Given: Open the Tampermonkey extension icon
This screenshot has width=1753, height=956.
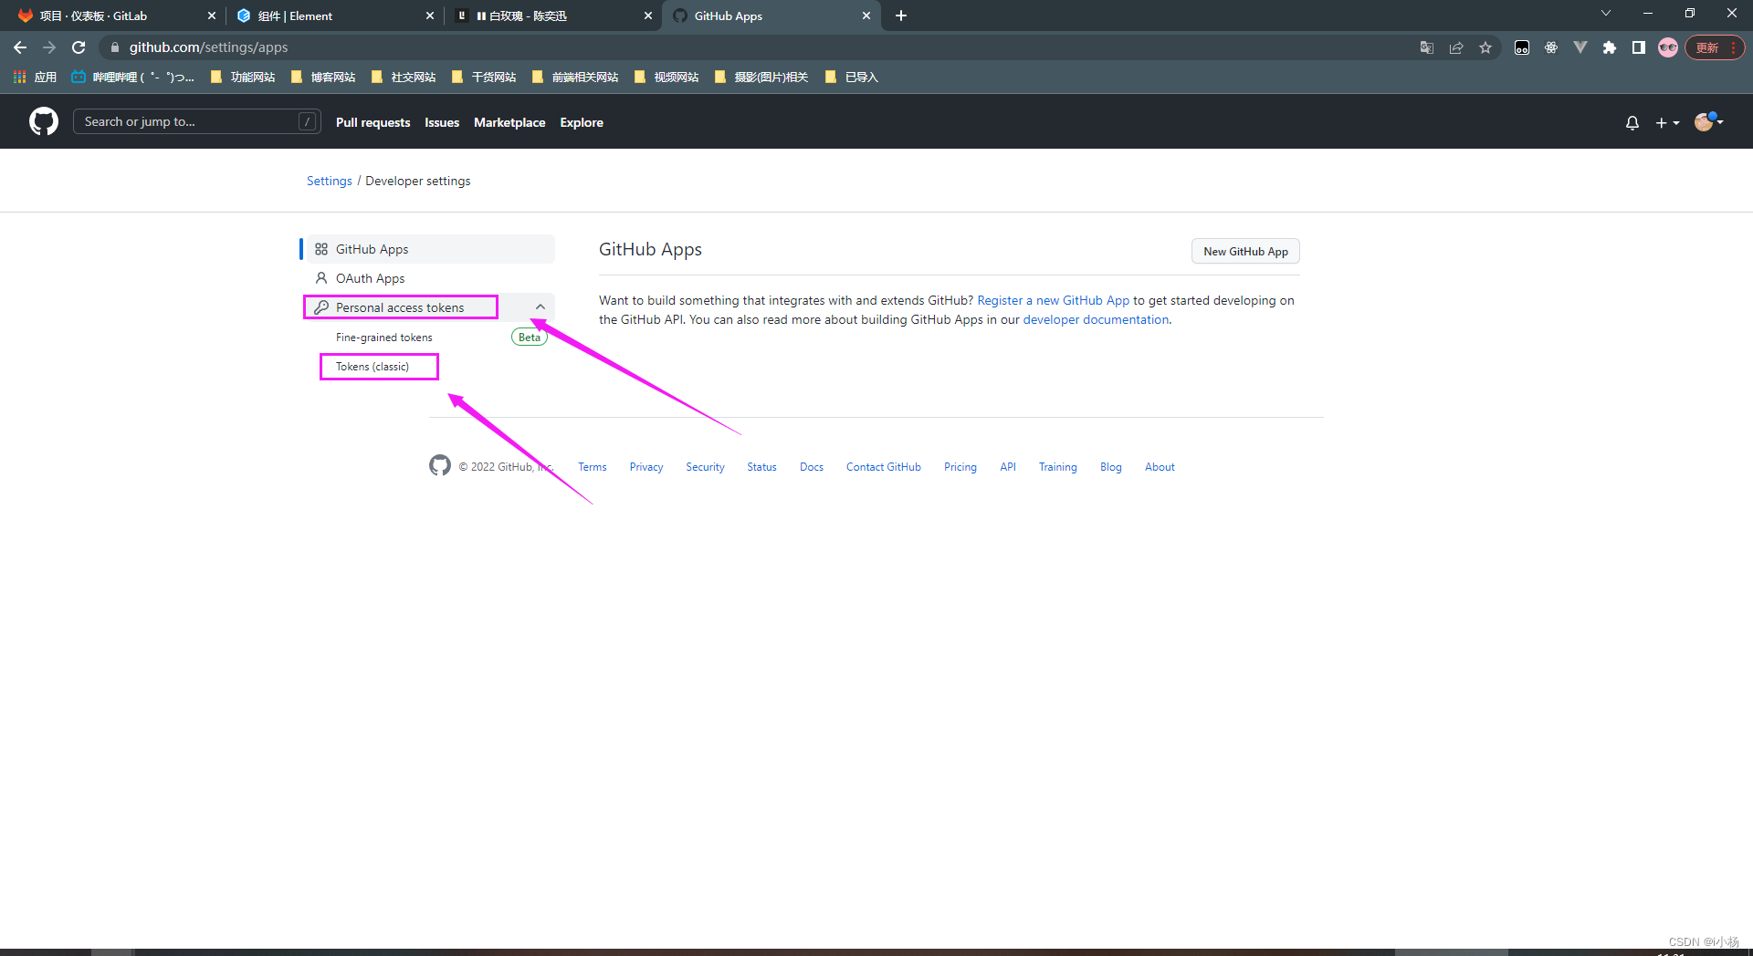Looking at the screenshot, I should (1522, 47).
